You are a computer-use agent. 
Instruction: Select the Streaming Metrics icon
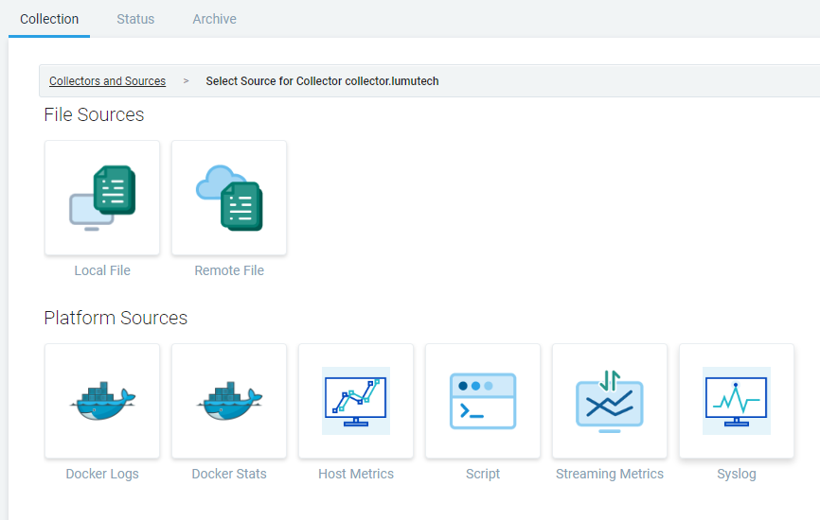tap(610, 401)
